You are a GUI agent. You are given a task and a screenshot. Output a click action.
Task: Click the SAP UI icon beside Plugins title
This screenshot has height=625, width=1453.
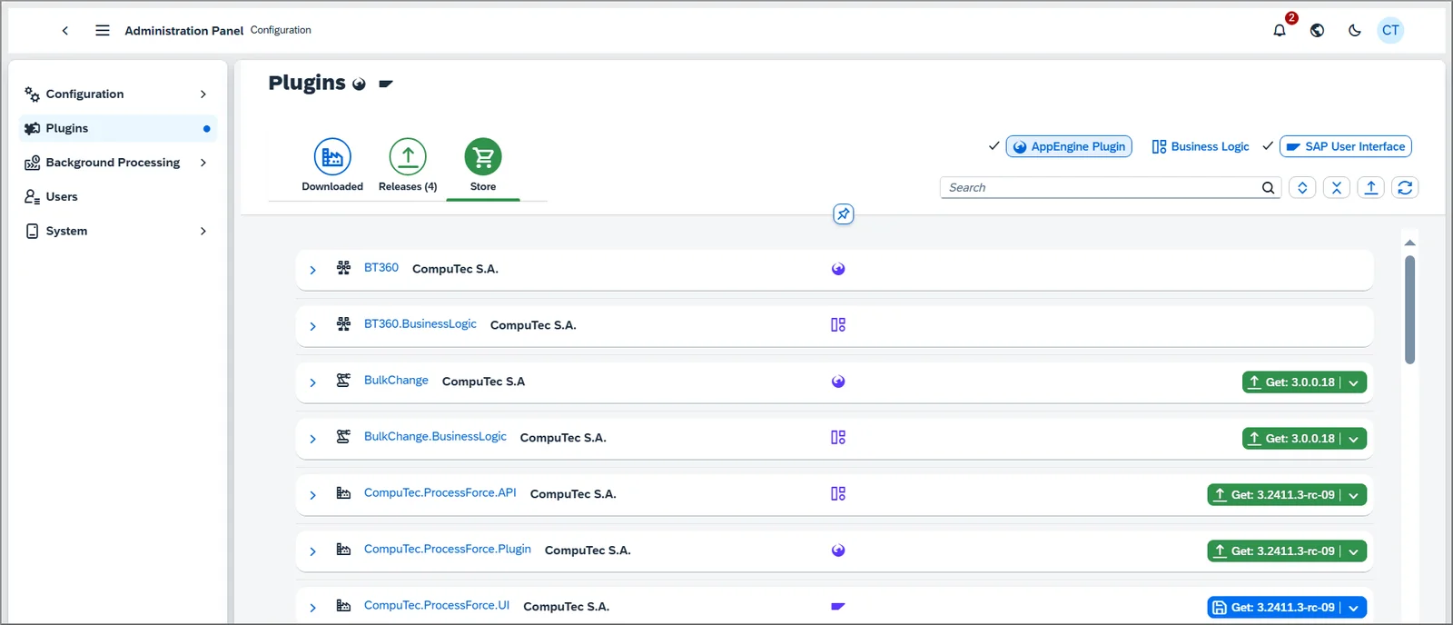[x=386, y=84]
